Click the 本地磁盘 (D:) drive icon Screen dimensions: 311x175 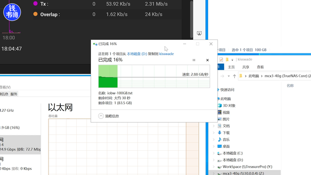(x=219, y=160)
